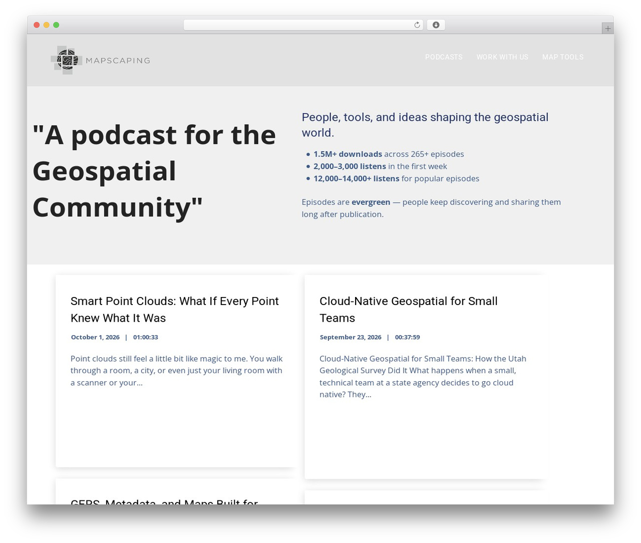The width and height of the screenshot is (641, 543).
Task: Open the Work With Us menu item
Action: click(502, 57)
